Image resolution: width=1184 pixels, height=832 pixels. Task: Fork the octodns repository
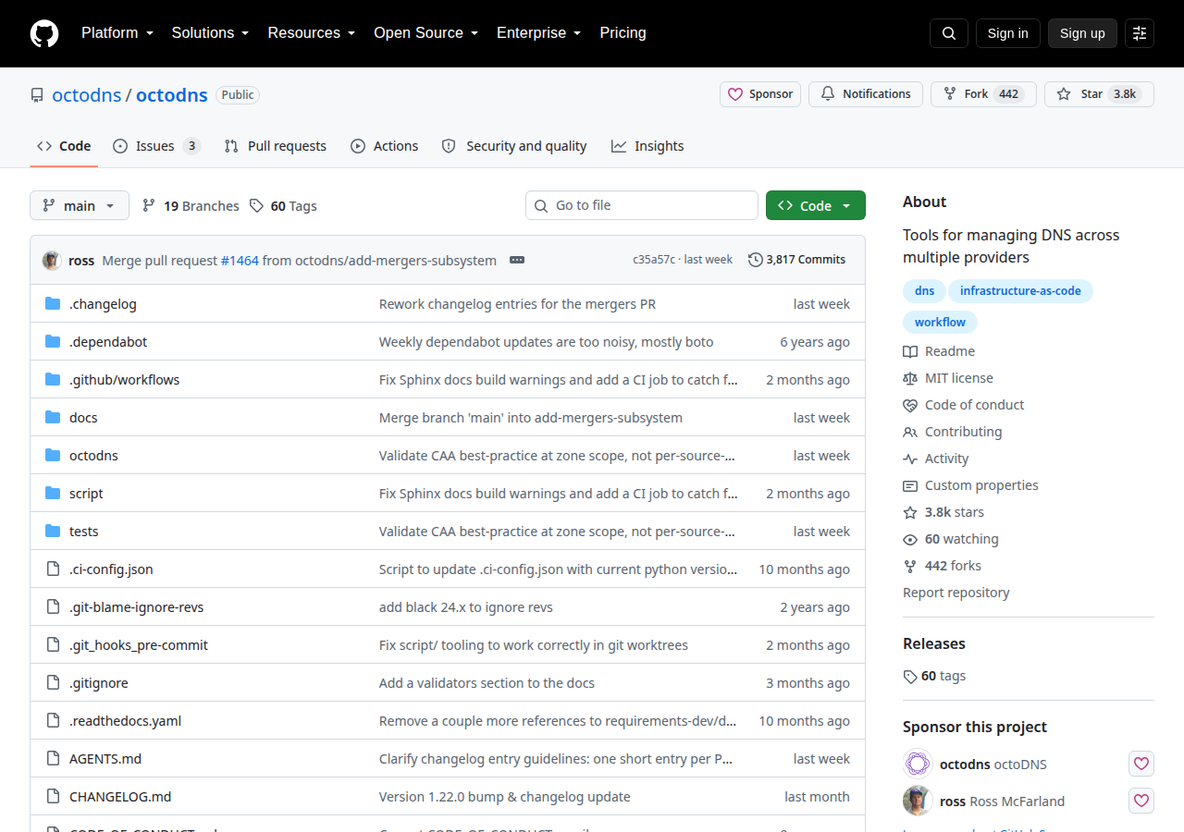[983, 94]
